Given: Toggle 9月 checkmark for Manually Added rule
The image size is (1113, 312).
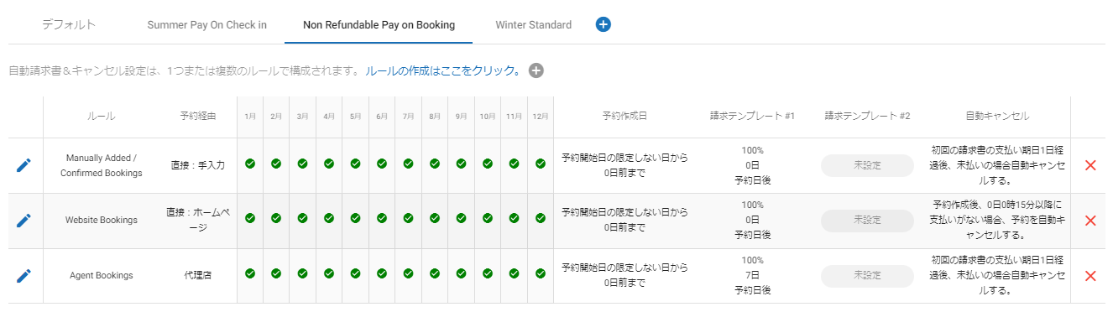Looking at the screenshot, I should pyautogui.click(x=461, y=164).
